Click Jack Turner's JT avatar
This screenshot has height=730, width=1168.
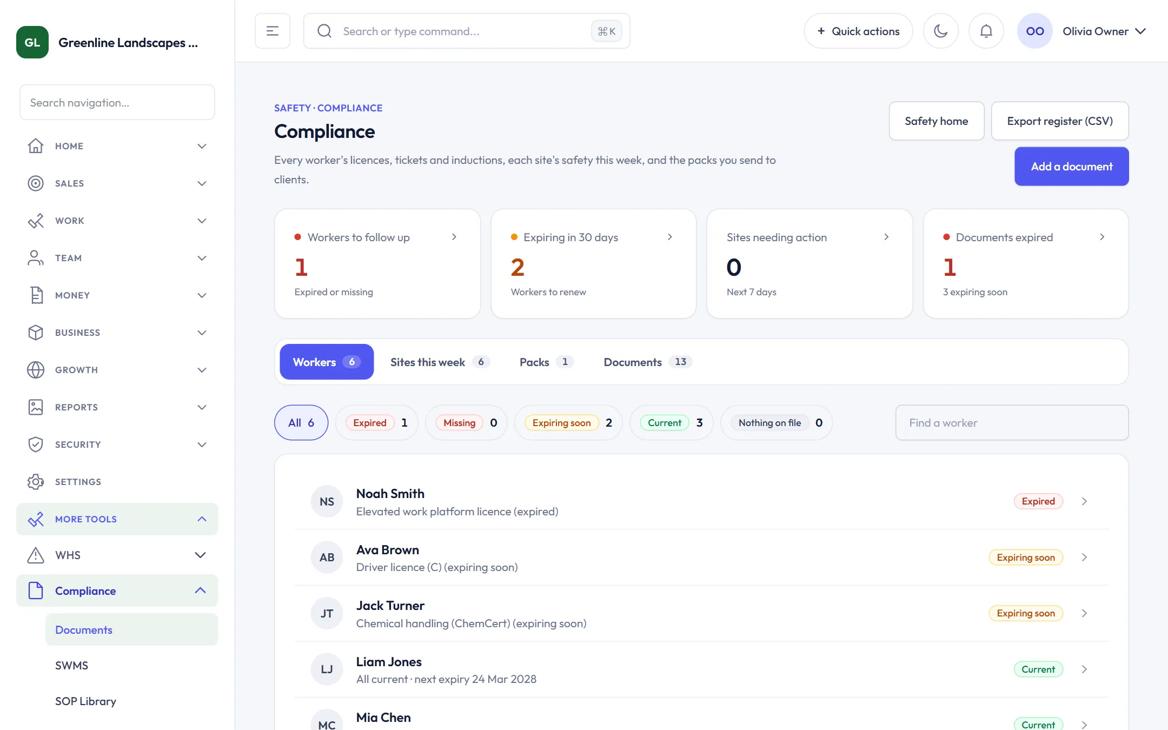click(x=327, y=613)
